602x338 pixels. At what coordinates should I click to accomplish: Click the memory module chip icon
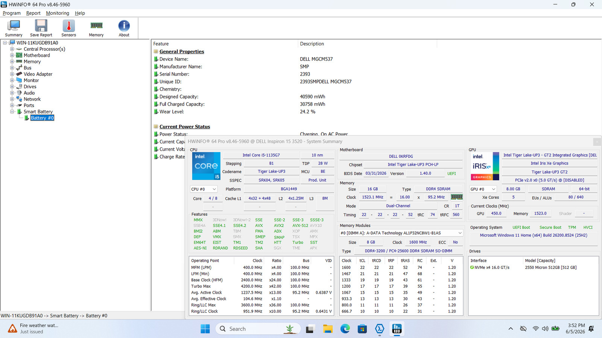click(457, 197)
